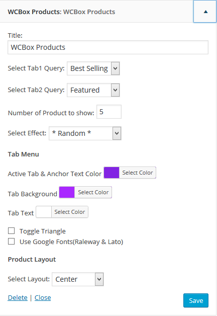Open the Best Selling Tab1 query dropdown
Viewport: 217px width, 316px height.
pyautogui.click(x=93, y=68)
